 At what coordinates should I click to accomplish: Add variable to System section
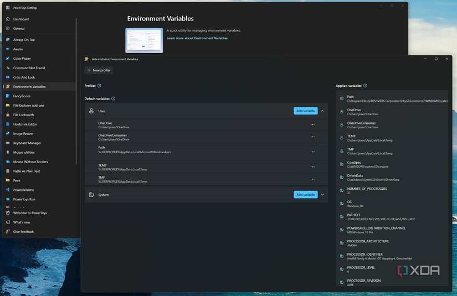[x=305, y=194]
